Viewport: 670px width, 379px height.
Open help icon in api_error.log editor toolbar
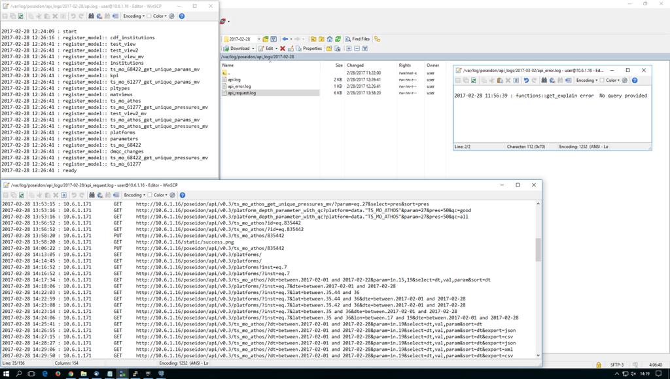point(635,81)
